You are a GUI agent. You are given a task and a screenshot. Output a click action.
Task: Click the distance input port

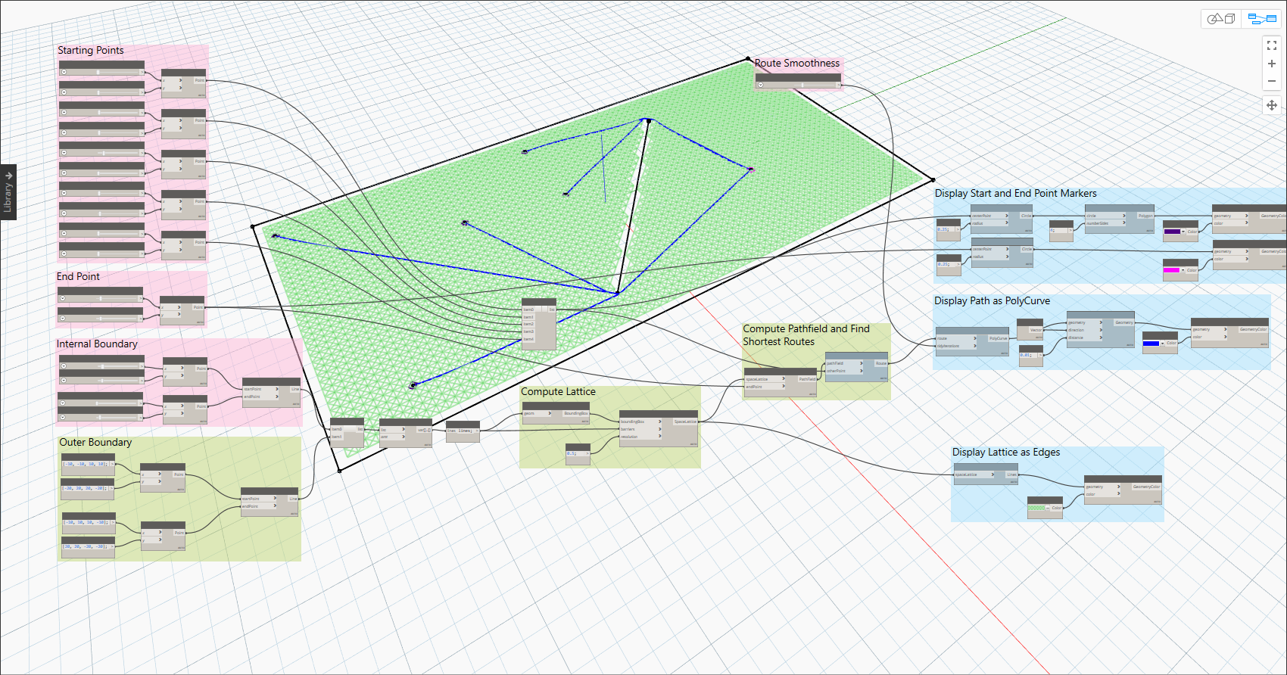point(1085,337)
